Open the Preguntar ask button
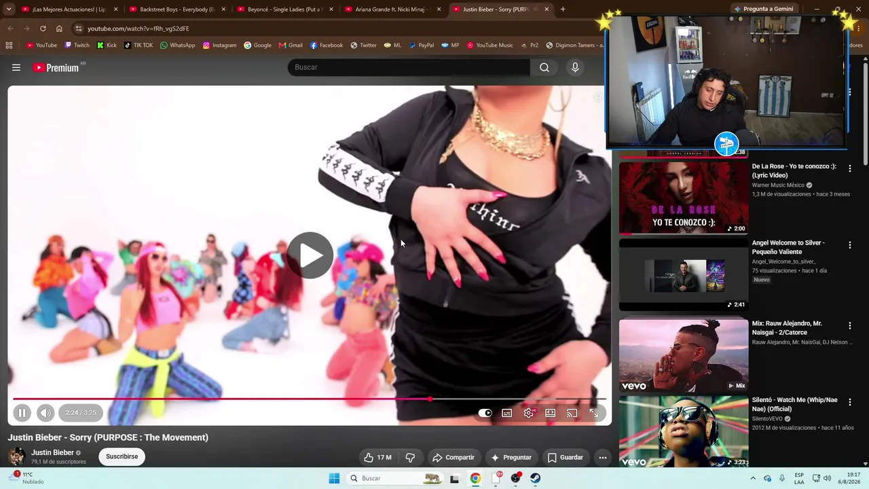The height and width of the screenshot is (489, 869). [511, 457]
